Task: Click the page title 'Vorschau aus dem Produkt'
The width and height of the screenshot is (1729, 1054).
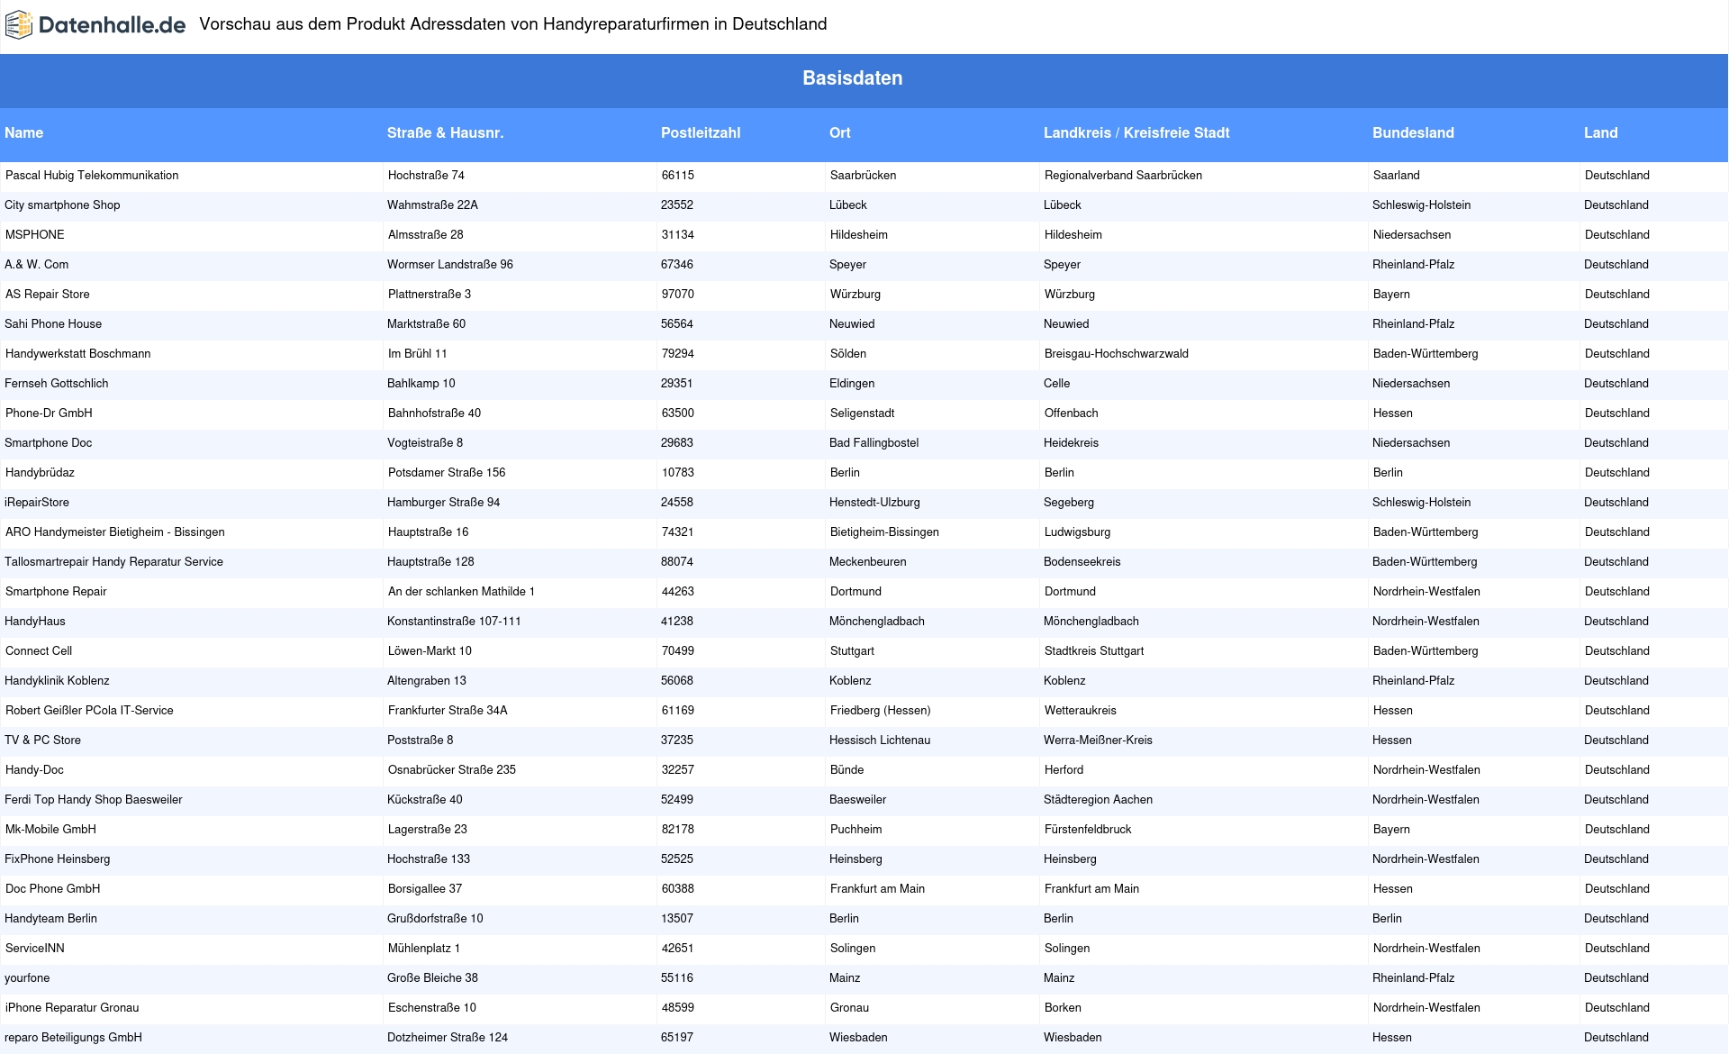Action: click(513, 24)
